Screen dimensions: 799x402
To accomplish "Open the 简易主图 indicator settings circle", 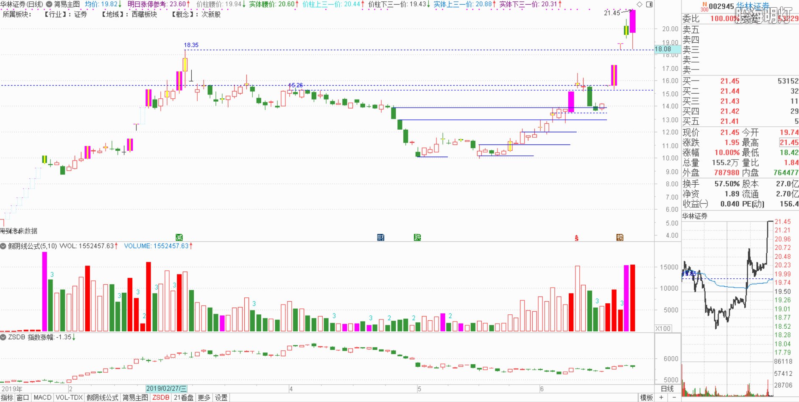I will [x=49, y=4].
